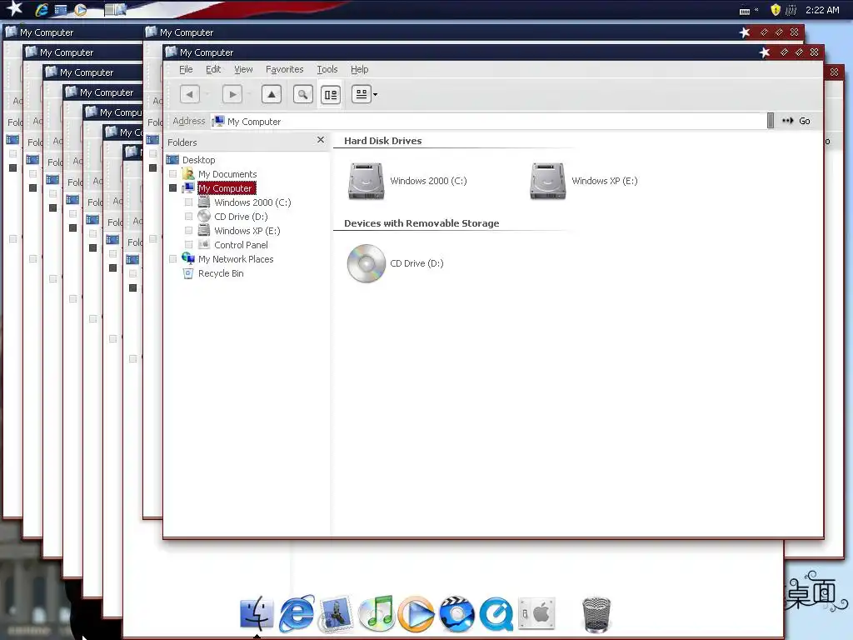Image resolution: width=853 pixels, height=640 pixels.
Task: Click the star Start button
Action: click(x=13, y=8)
